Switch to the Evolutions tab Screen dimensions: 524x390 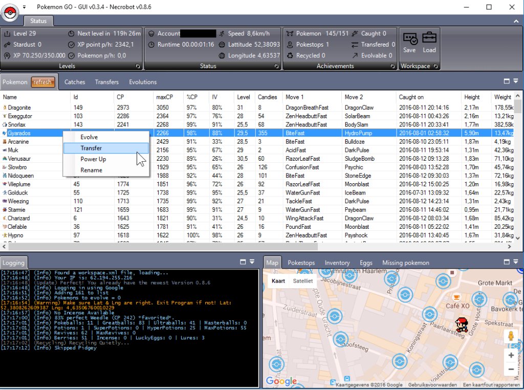coord(143,82)
